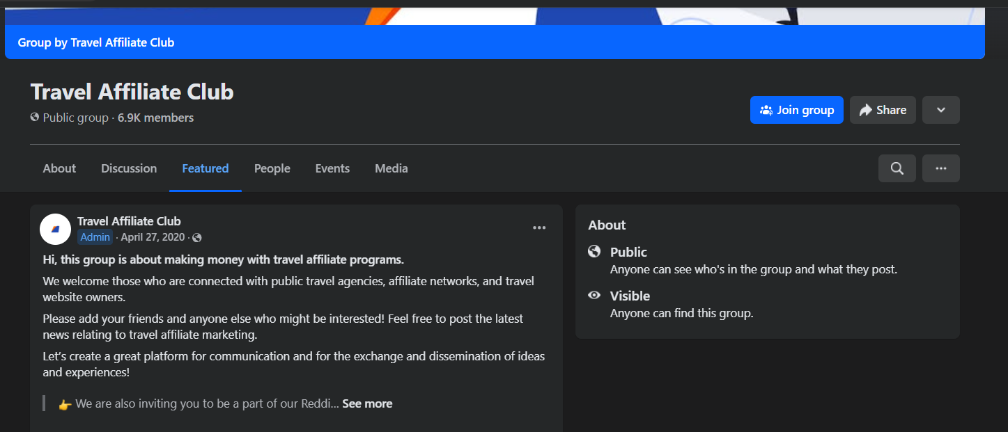Click the globe icon beside Public
Viewport: 1008px width, 432px height.
pos(594,251)
